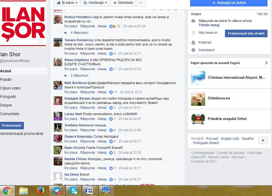Open the Despre sidebar section
This screenshot has height=196, width=272.
coord(6,105)
